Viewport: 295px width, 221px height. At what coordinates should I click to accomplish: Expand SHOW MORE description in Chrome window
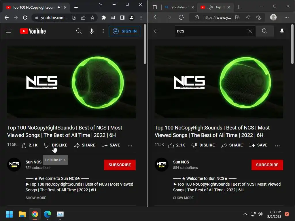[x=36, y=198]
